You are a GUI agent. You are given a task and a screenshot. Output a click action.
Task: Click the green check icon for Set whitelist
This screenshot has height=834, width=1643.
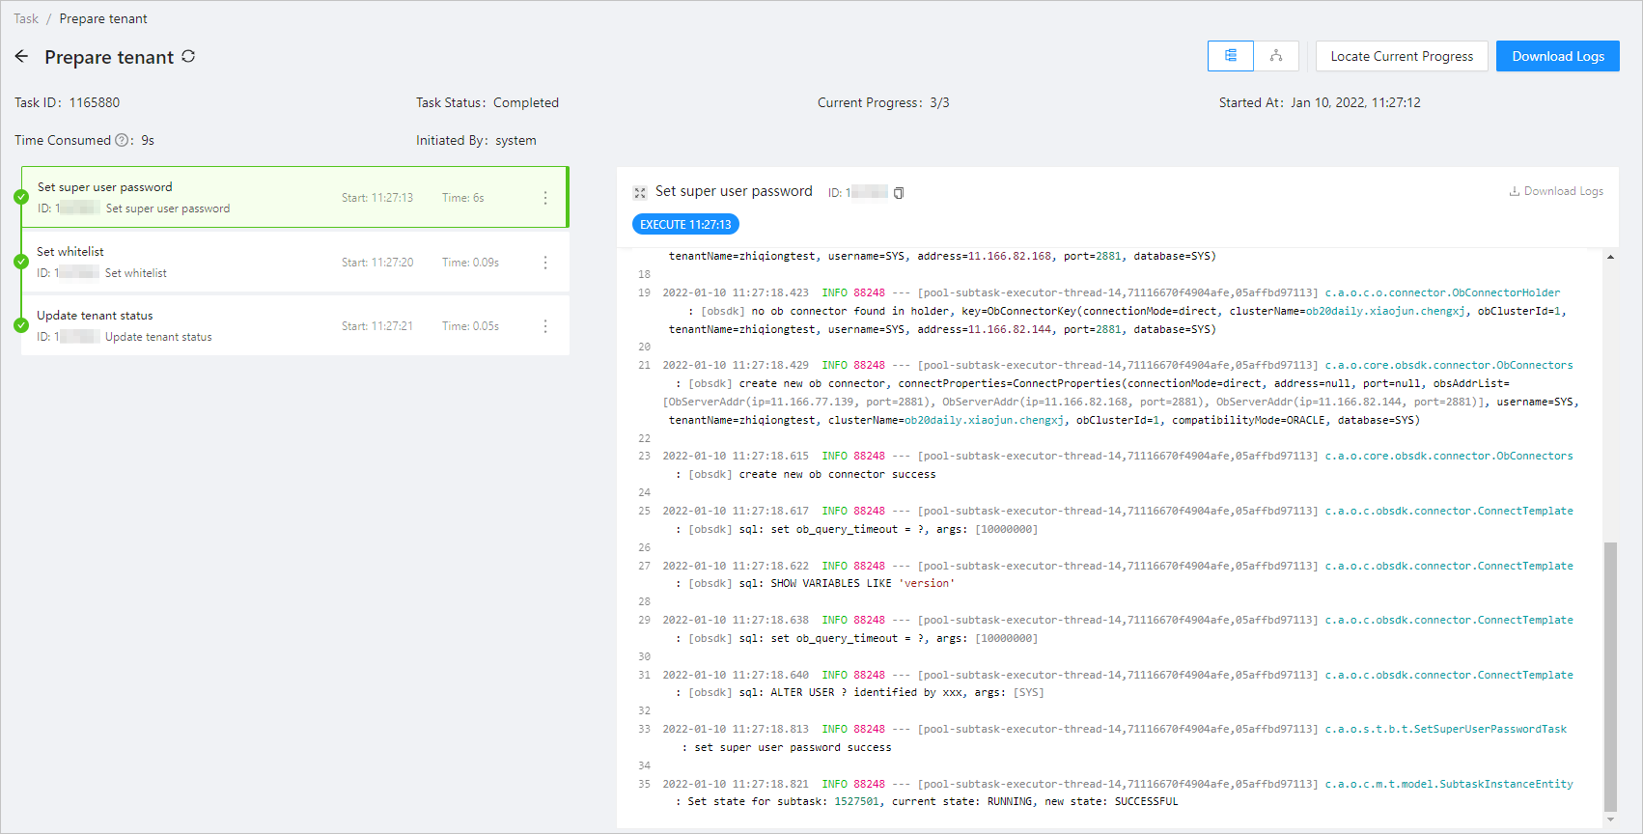(x=21, y=262)
